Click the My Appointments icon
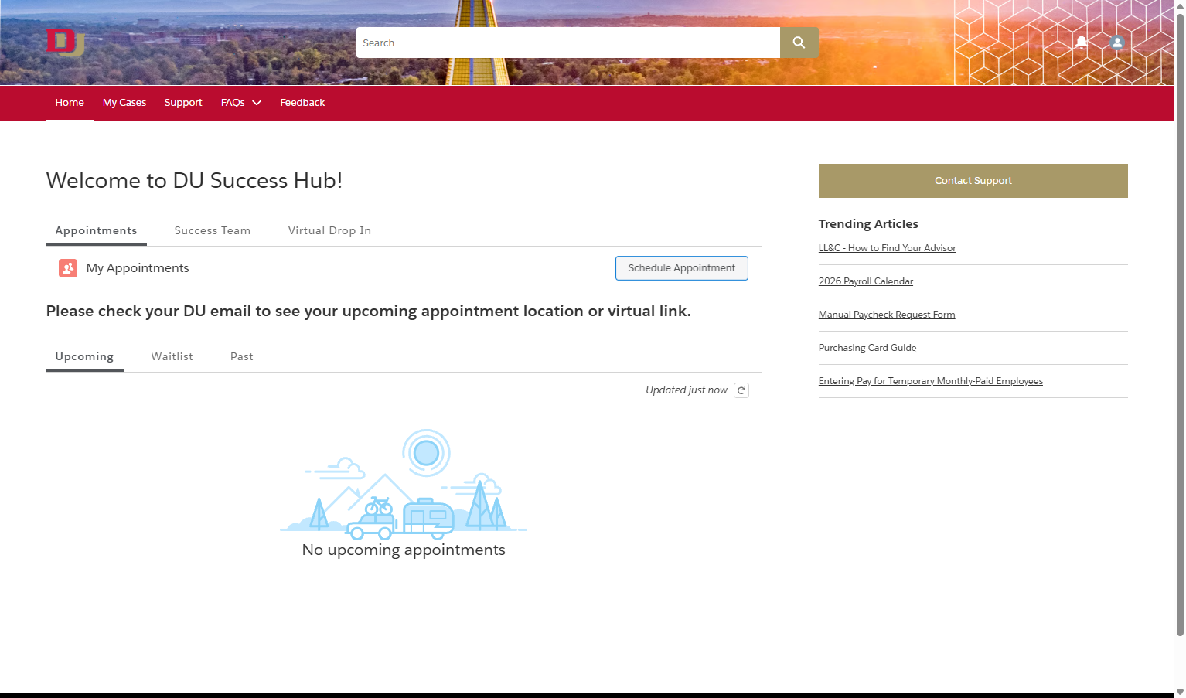The width and height of the screenshot is (1186, 698). 68,268
